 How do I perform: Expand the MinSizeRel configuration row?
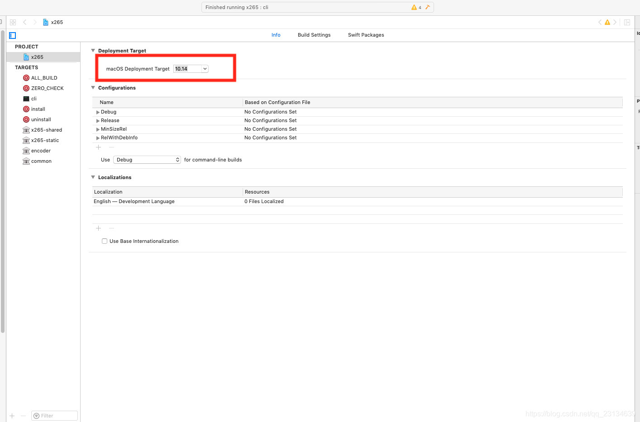(x=98, y=129)
